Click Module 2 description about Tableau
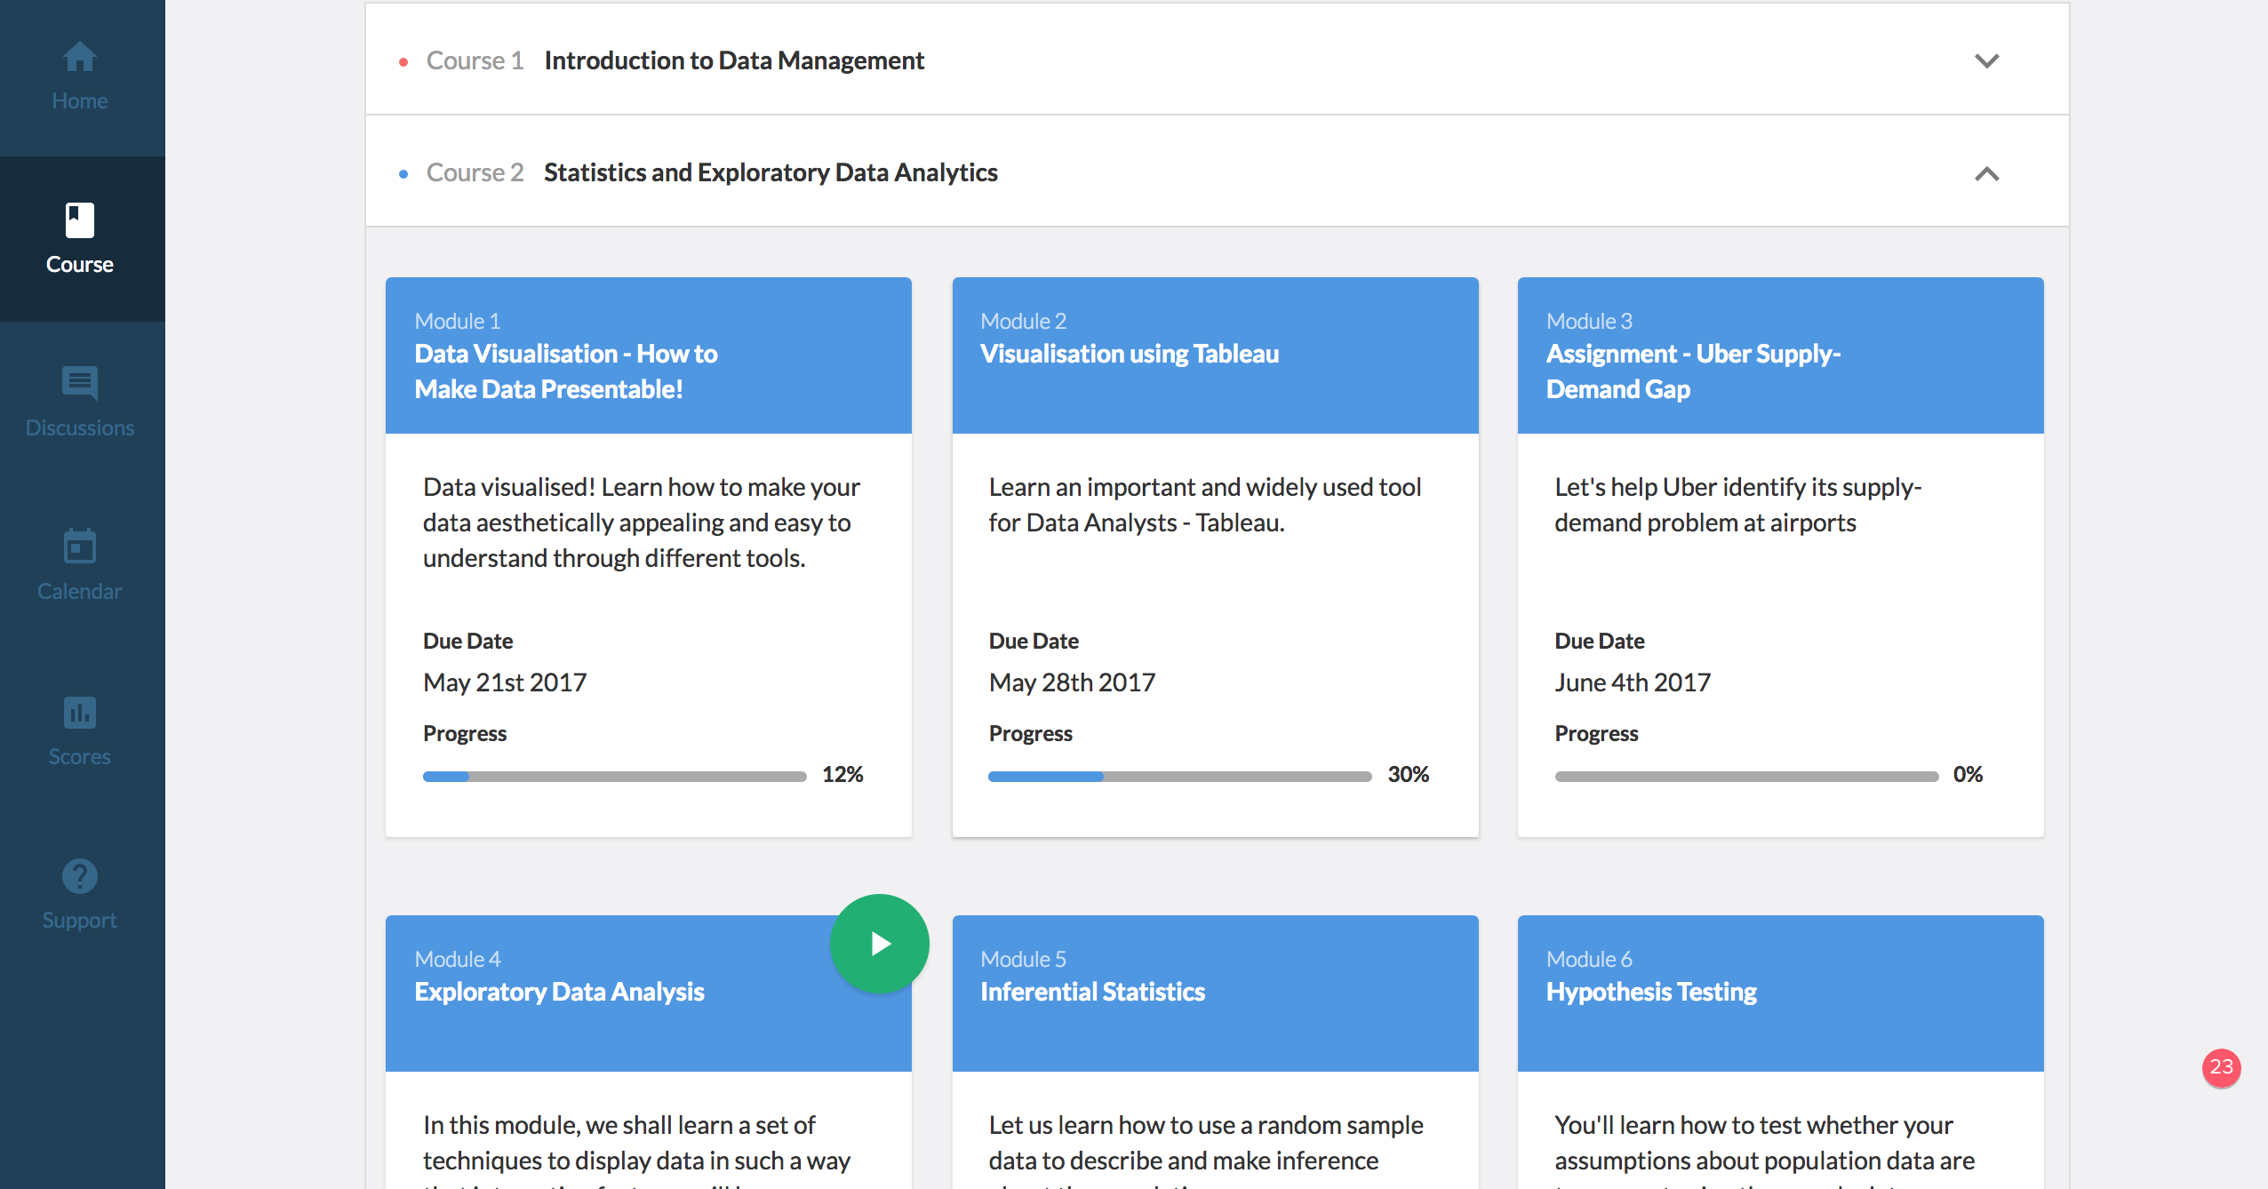The height and width of the screenshot is (1189, 2268). pos(1204,505)
